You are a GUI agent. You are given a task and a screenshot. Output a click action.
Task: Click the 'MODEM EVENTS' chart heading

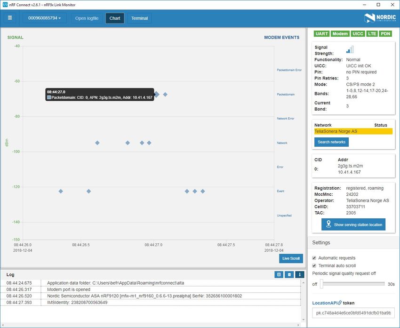[x=281, y=38]
